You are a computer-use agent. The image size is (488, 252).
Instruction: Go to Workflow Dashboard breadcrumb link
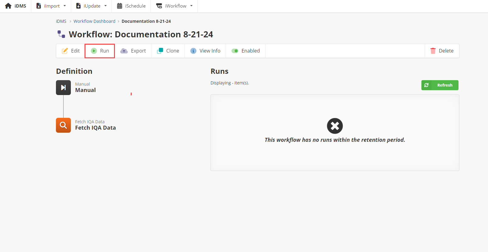[94, 21]
